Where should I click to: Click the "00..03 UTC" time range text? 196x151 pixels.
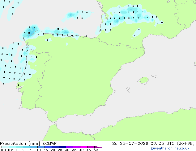[162, 144]
